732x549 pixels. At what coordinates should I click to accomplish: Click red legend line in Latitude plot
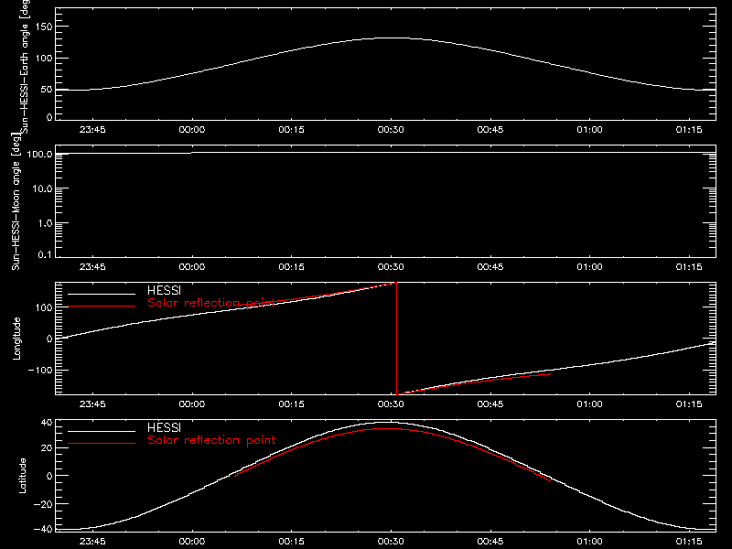point(102,443)
